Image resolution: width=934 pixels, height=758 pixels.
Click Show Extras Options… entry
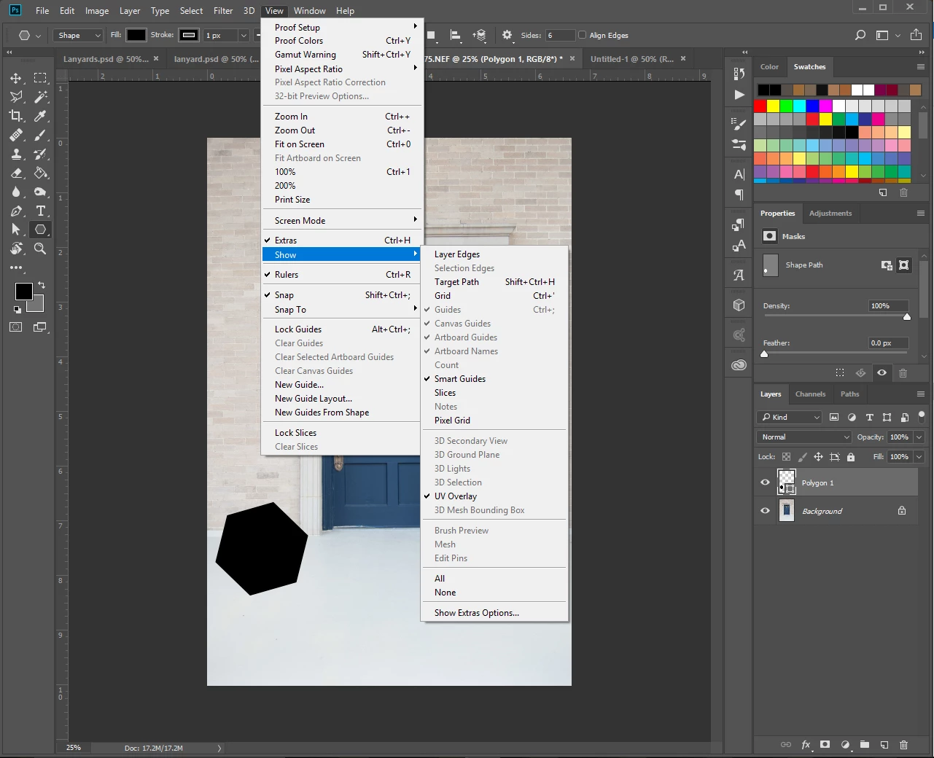coord(495,613)
